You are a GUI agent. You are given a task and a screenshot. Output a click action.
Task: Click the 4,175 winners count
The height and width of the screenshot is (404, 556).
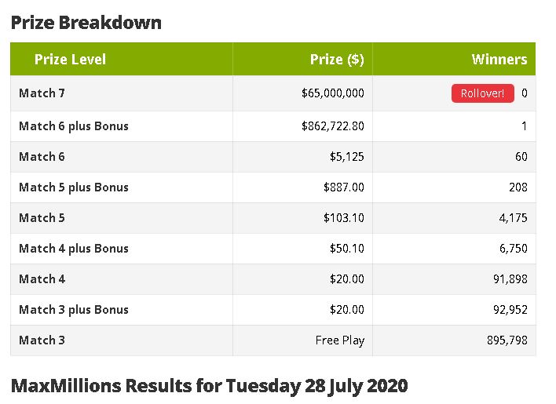point(513,218)
